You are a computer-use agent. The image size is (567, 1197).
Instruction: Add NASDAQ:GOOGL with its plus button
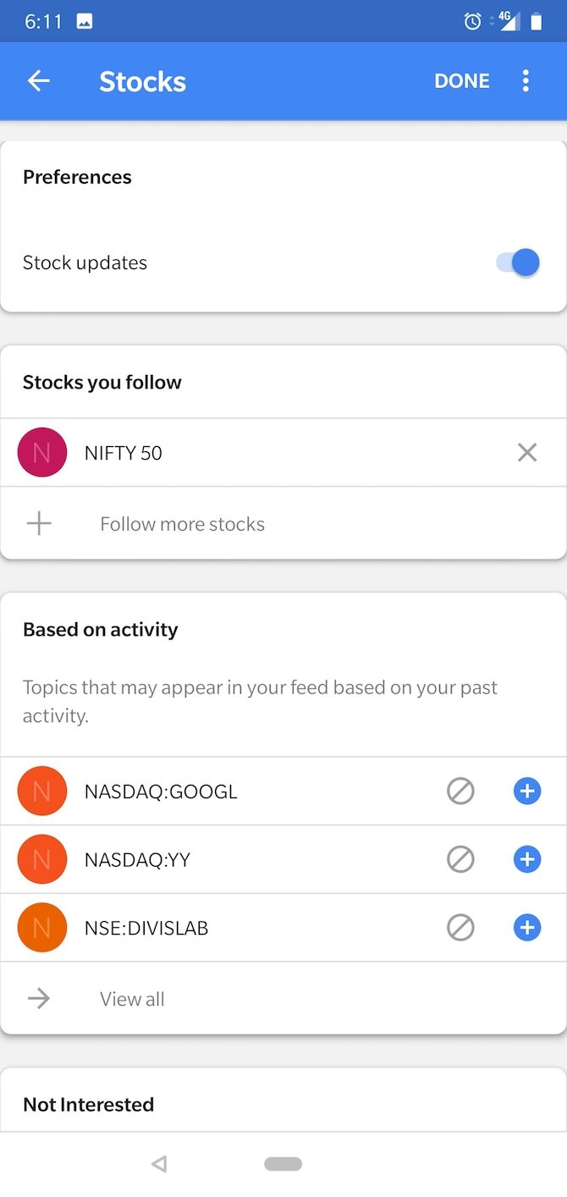pos(526,791)
